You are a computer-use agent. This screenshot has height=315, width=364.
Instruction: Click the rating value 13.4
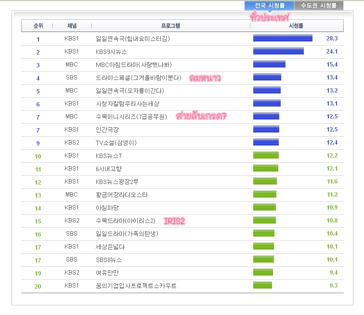(332, 78)
